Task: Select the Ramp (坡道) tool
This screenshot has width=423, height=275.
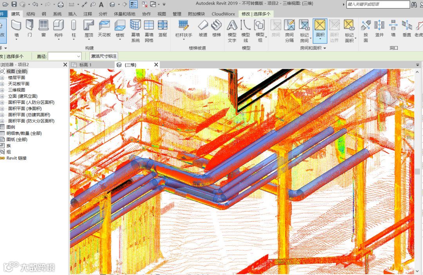Action: (x=203, y=28)
